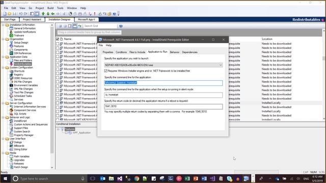Screen dimensions: 326x183
Task: Click the green up arrow toolbar icon
Action: [43, 14]
